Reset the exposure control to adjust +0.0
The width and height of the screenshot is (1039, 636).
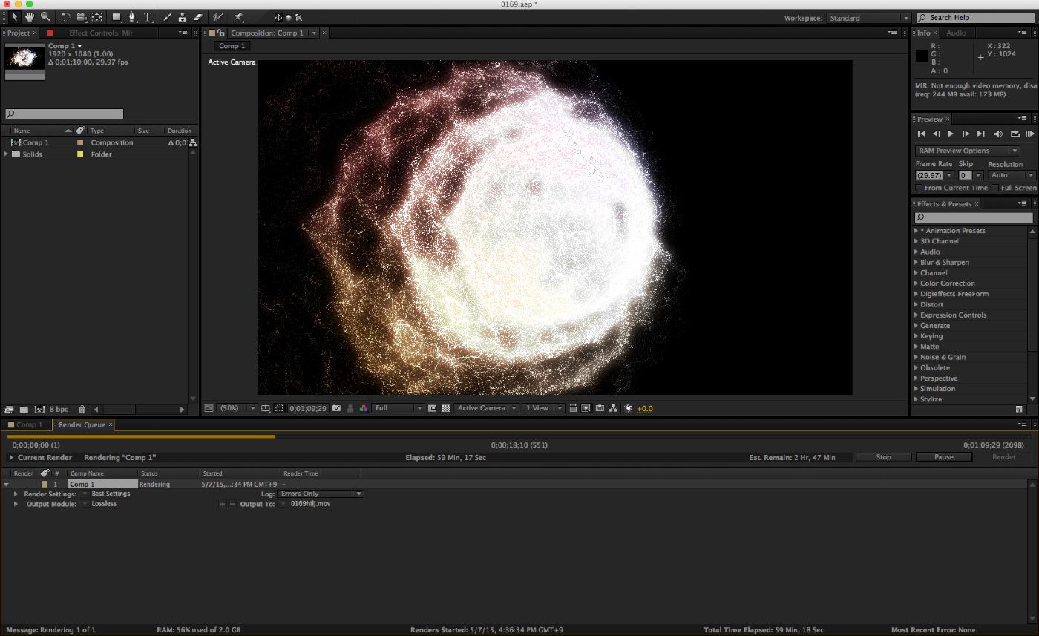628,407
